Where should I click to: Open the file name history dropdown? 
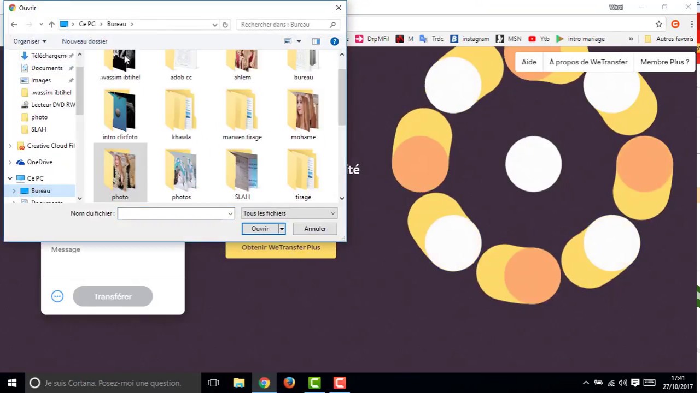tap(230, 213)
